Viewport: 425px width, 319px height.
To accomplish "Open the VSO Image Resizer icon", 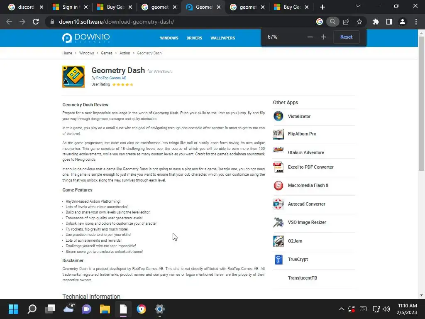I will point(278,223).
